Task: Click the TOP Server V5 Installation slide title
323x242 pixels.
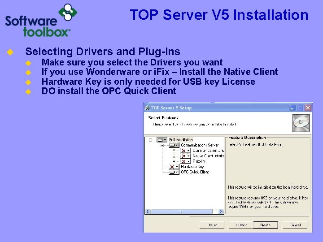Action: click(219, 15)
